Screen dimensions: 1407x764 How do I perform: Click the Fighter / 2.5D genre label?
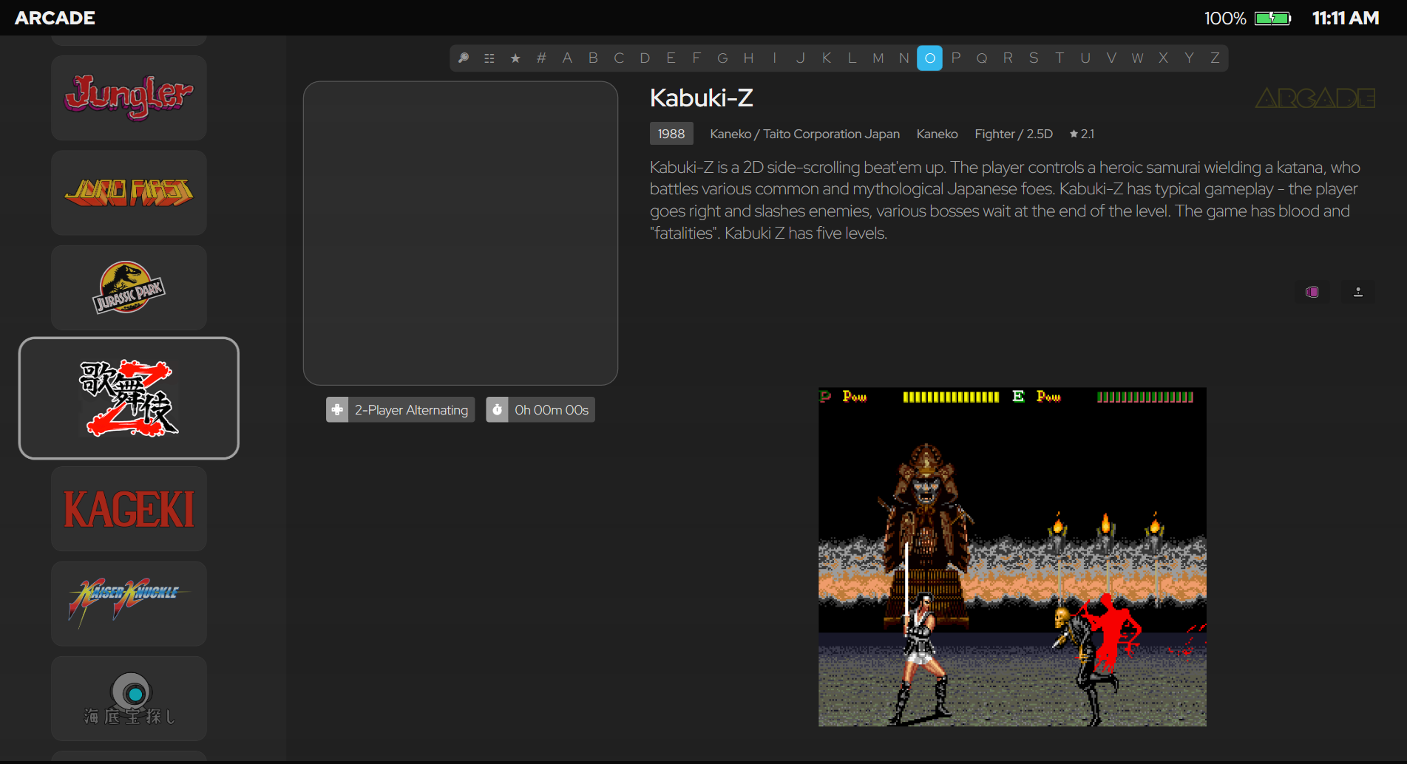pyautogui.click(x=1014, y=134)
